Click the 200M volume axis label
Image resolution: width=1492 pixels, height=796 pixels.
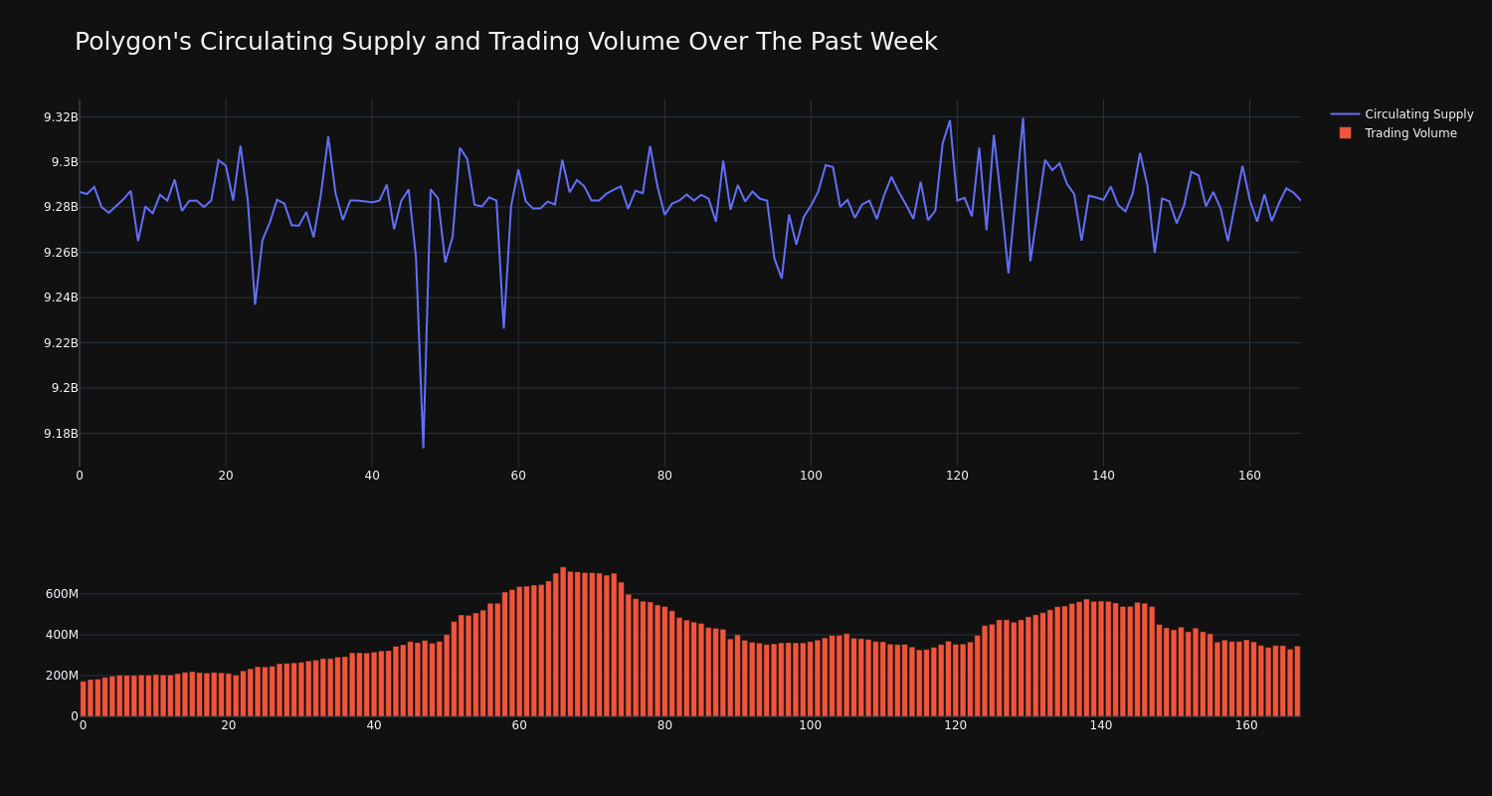click(x=62, y=676)
